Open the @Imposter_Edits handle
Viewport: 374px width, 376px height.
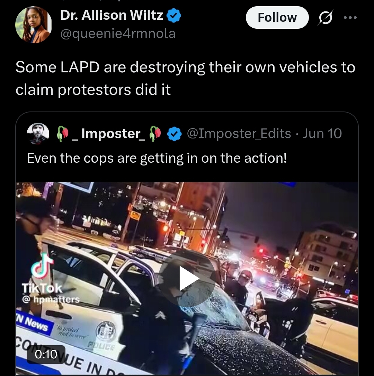coord(239,134)
